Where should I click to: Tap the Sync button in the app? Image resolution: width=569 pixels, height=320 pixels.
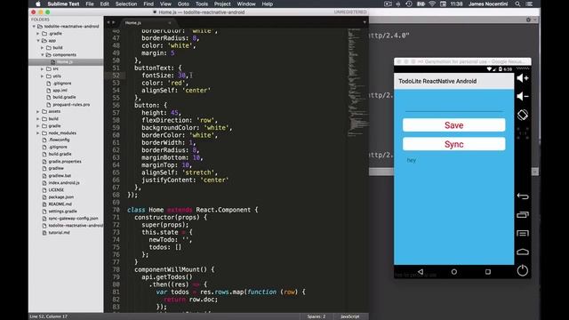(454, 144)
